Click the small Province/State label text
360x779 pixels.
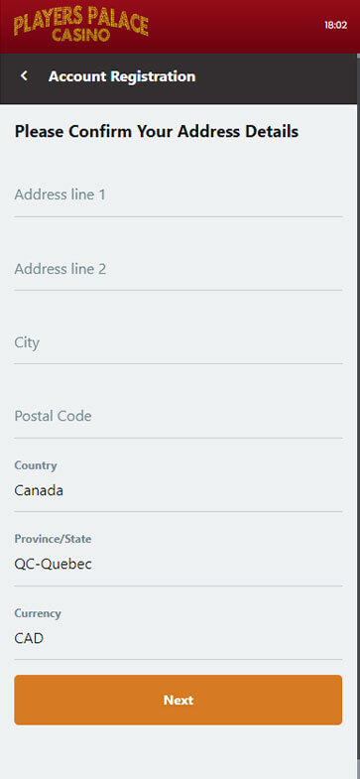[x=54, y=539]
